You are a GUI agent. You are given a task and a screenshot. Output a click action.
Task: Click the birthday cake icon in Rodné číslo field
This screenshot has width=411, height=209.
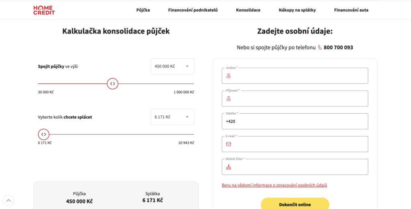229,167
